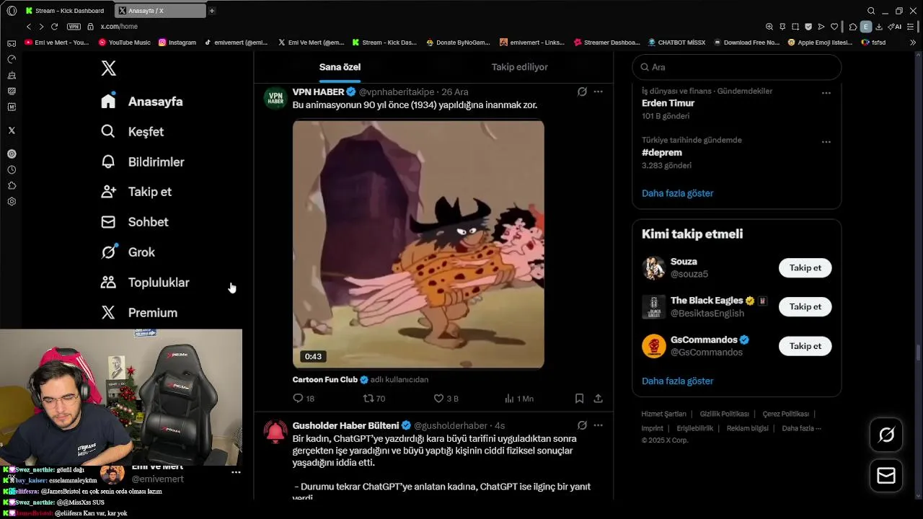Show more follow suggestions under GsCommandos
This screenshot has width=923, height=519.
(x=677, y=381)
